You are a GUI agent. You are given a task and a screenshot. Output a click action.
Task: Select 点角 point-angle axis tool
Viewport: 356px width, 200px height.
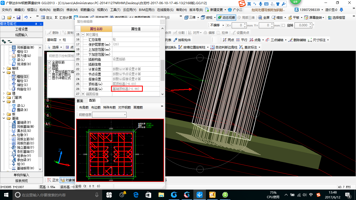[255, 40]
